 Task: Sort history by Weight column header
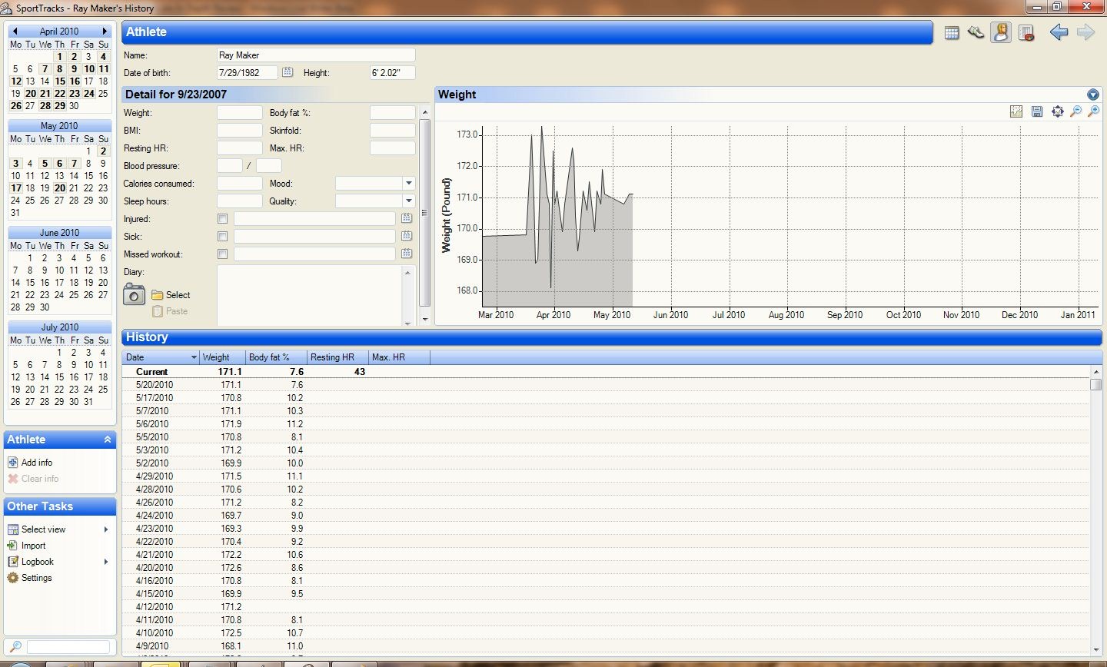tap(222, 357)
